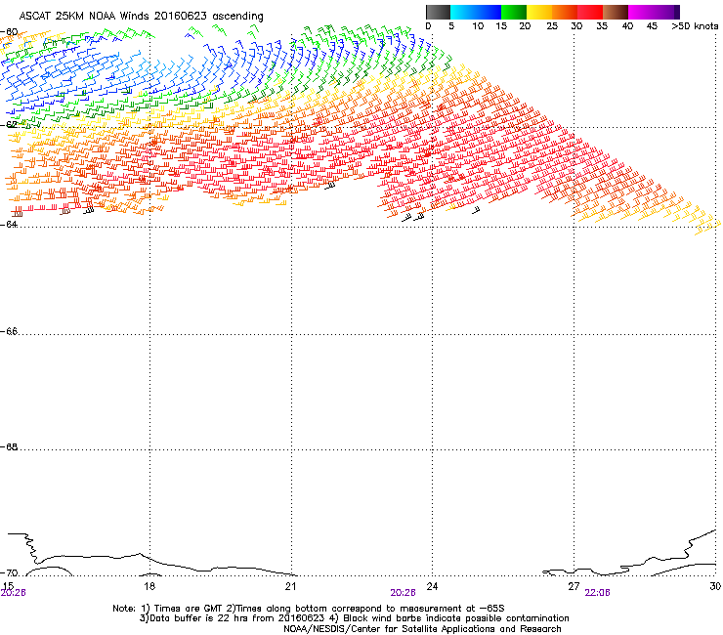Click the note line starting 'Note: 1) Times are GMT'
Screen dimensions: 723x635
[x=309, y=609]
